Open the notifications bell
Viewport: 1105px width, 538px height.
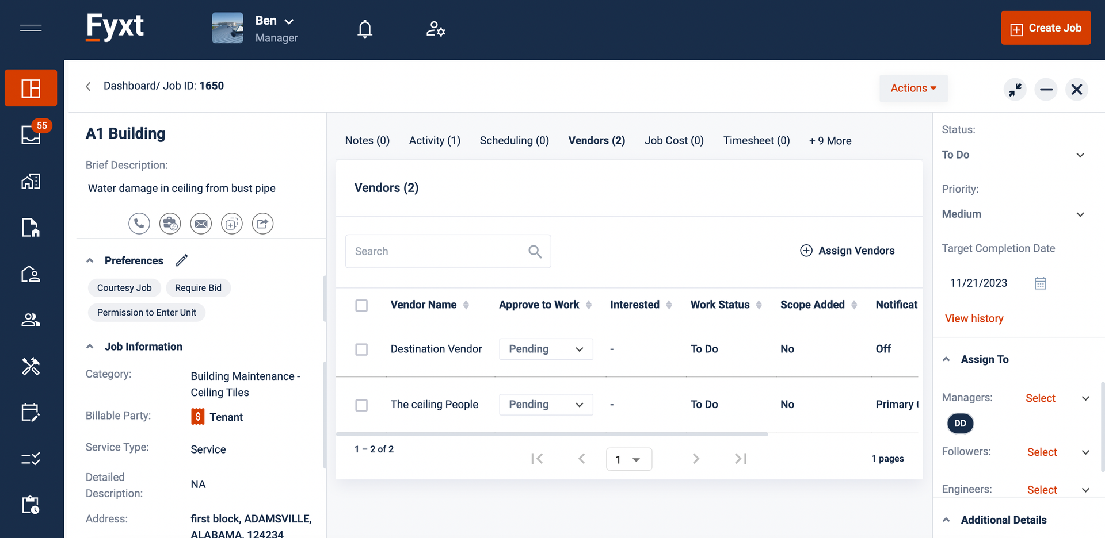(x=365, y=29)
